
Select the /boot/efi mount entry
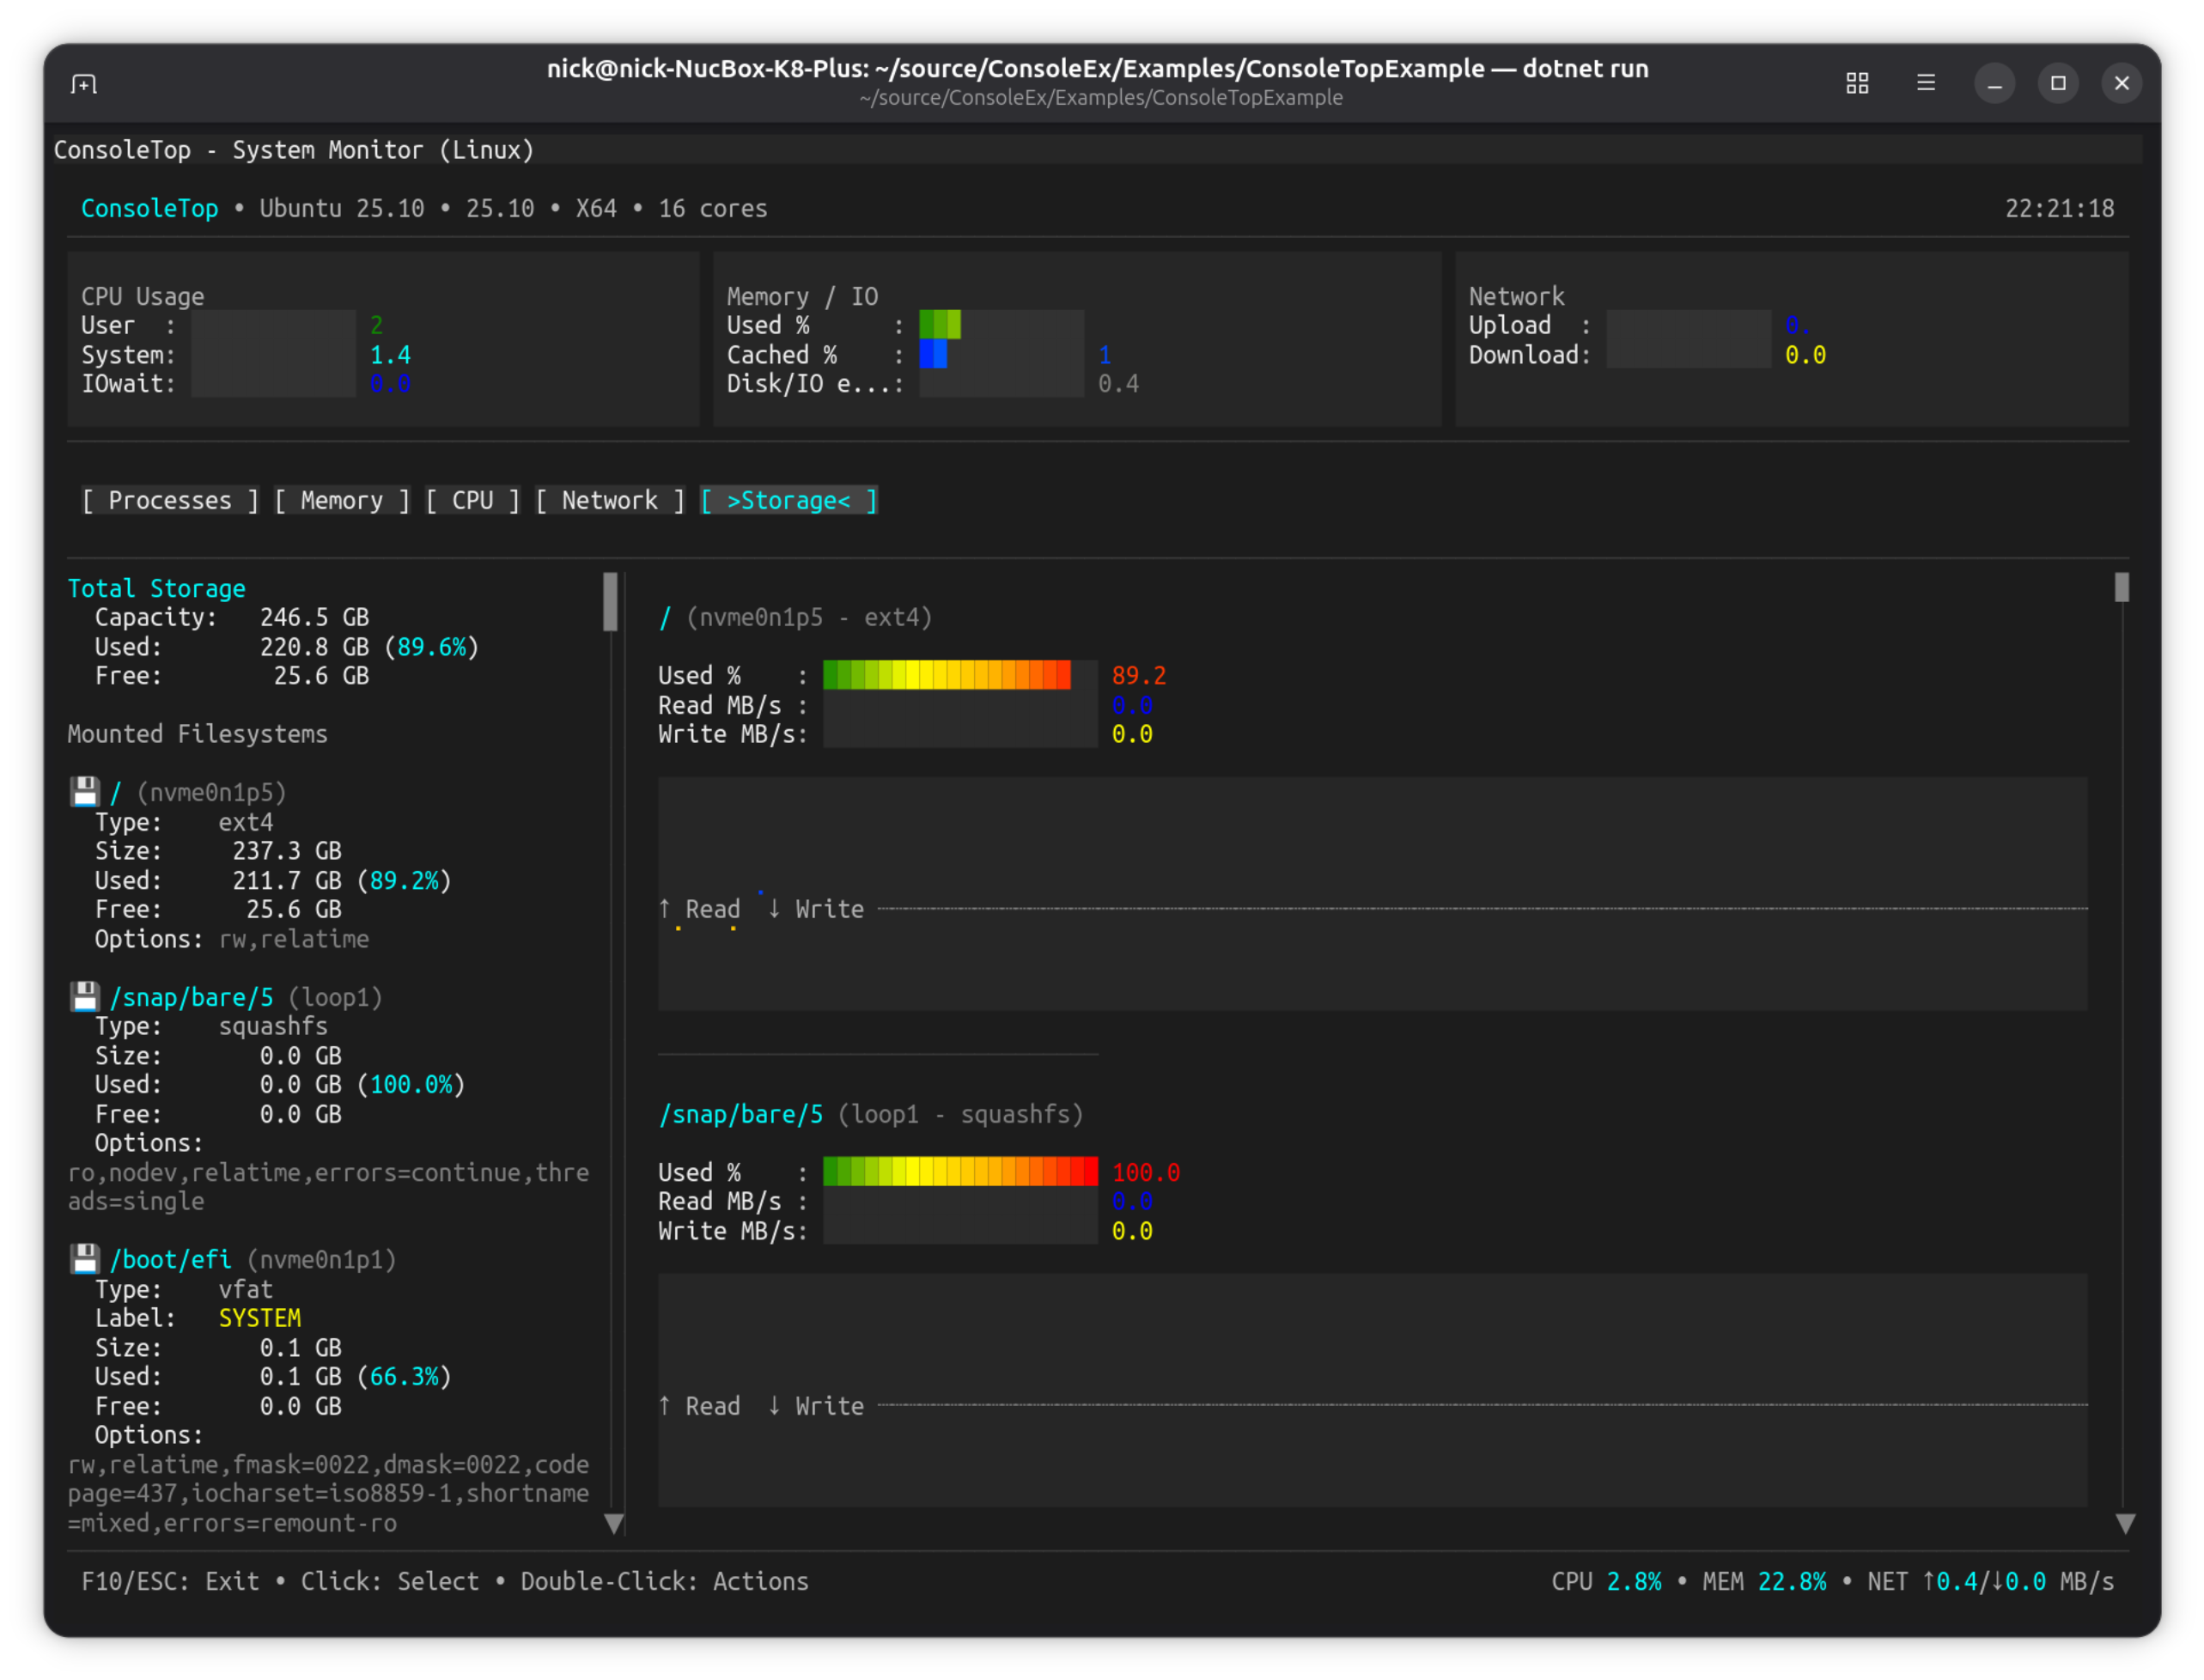[171, 1259]
